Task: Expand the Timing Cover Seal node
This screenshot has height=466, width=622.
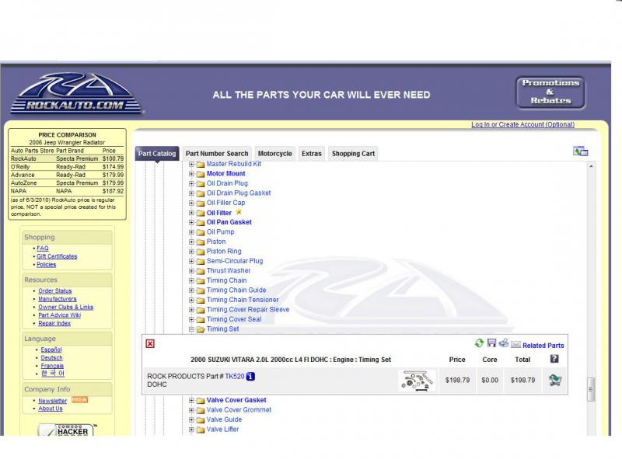Action: coord(191,319)
